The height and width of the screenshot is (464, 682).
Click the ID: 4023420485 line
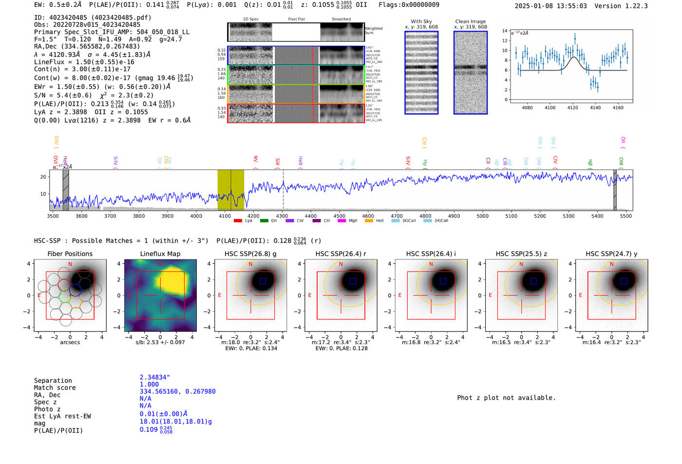tap(93, 18)
